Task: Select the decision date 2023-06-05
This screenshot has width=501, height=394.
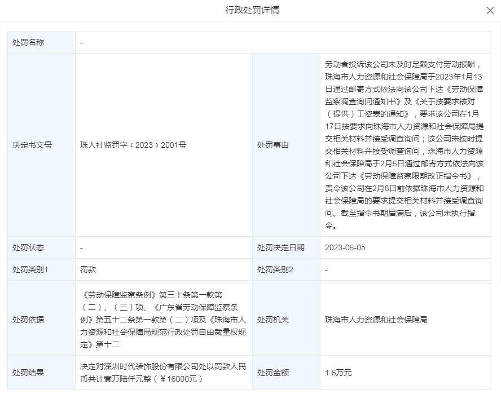Action: (345, 247)
